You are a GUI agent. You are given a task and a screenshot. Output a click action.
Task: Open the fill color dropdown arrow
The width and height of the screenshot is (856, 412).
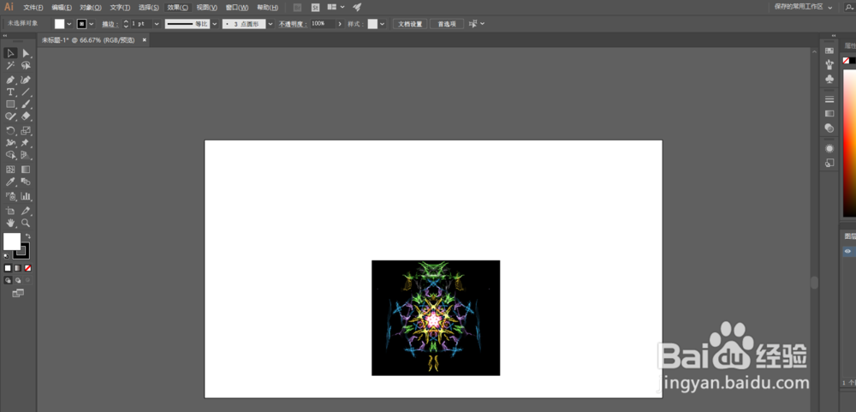pyautogui.click(x=69, y=24)
